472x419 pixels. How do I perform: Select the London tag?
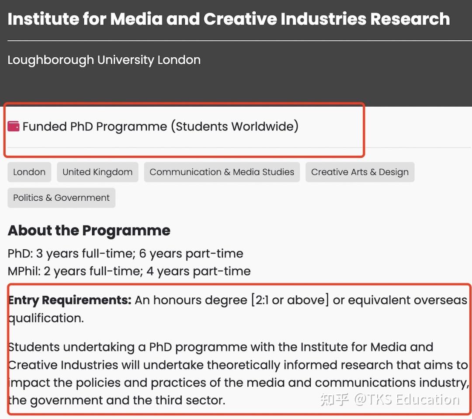click(29, 172)
